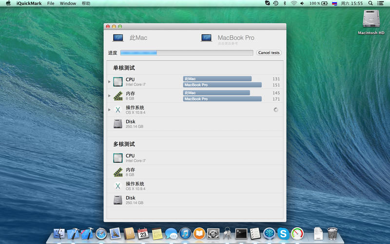Click the Wi-Fi status icon

click(294, 3)
